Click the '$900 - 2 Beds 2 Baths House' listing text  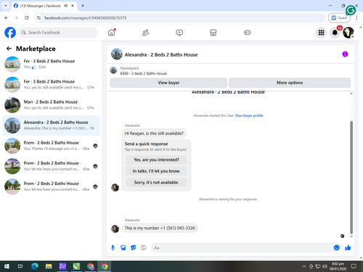[x=144, y=73]
